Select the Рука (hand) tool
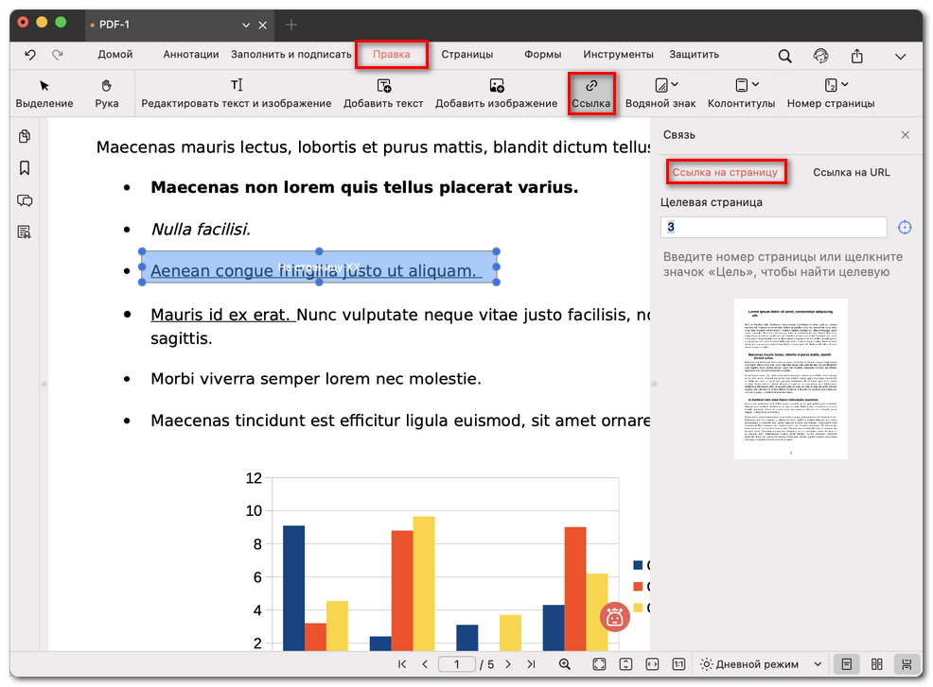 107,94
